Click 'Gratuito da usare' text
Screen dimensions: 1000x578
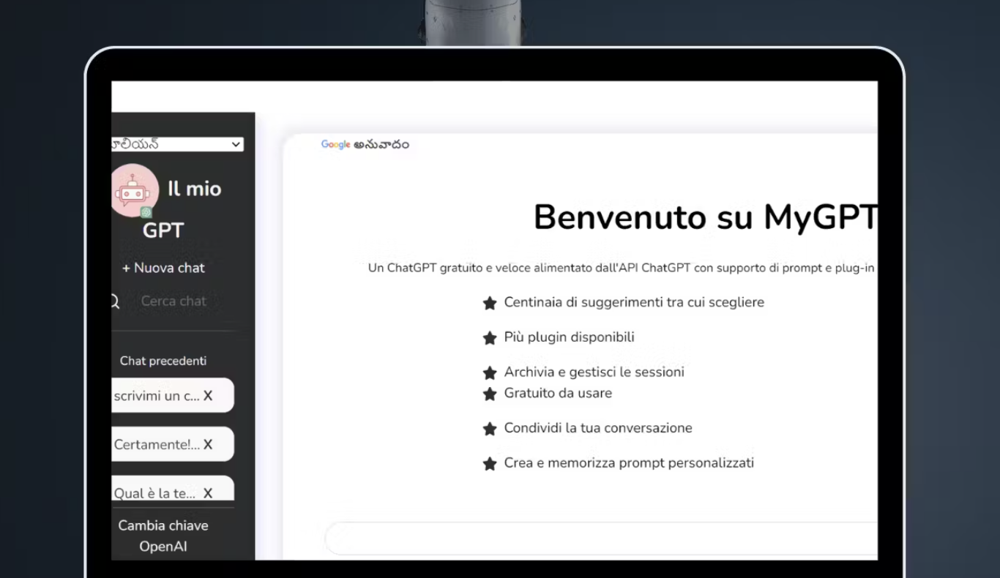[x=558, y=393]
